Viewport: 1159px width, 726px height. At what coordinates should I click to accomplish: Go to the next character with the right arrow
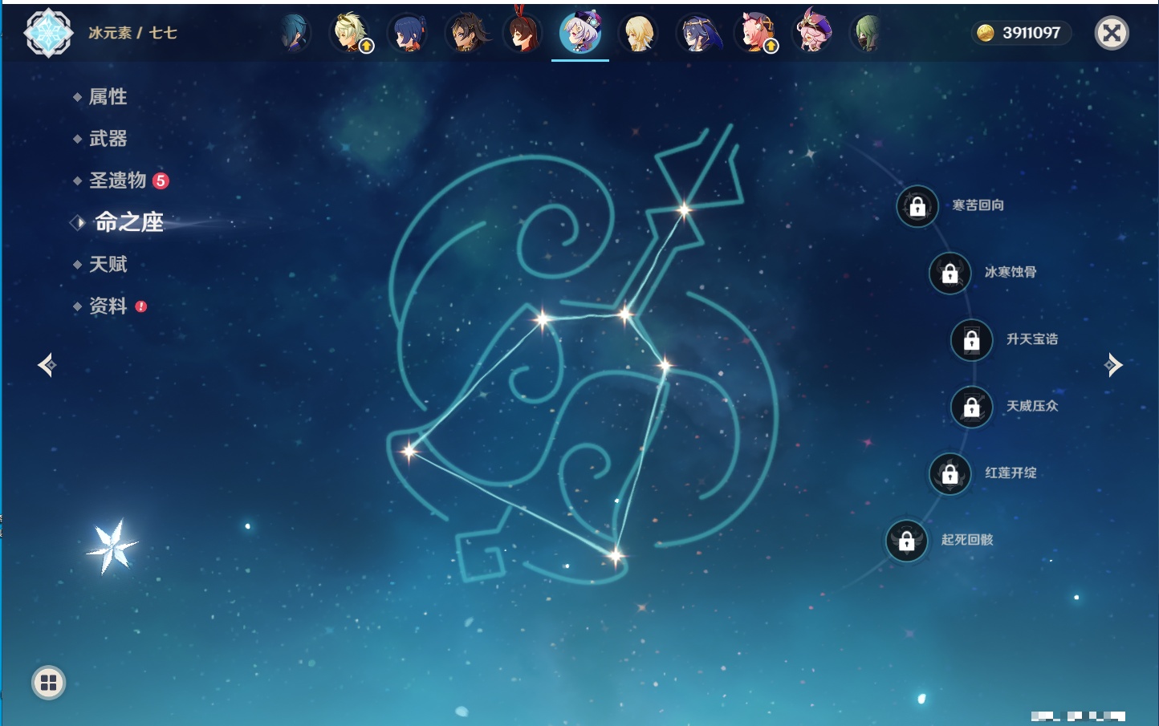[x=1113, y=365]
